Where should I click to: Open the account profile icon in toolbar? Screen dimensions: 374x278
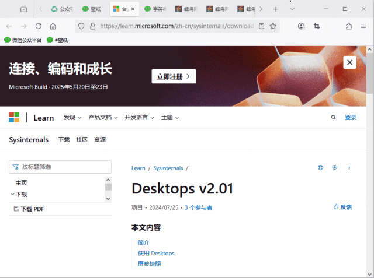tap(302, 26)
